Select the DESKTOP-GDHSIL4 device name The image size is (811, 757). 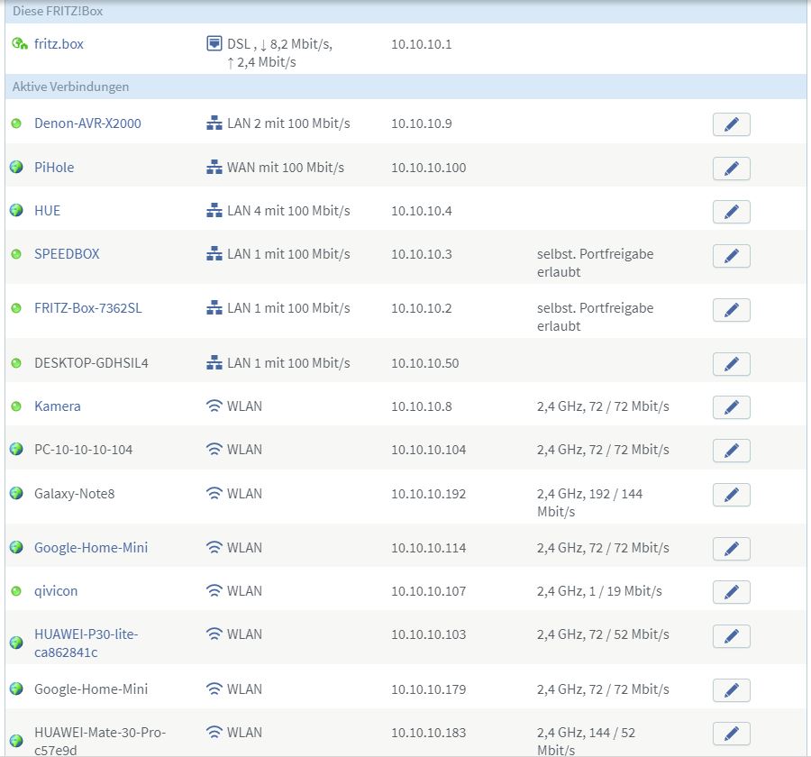[91, 362]
